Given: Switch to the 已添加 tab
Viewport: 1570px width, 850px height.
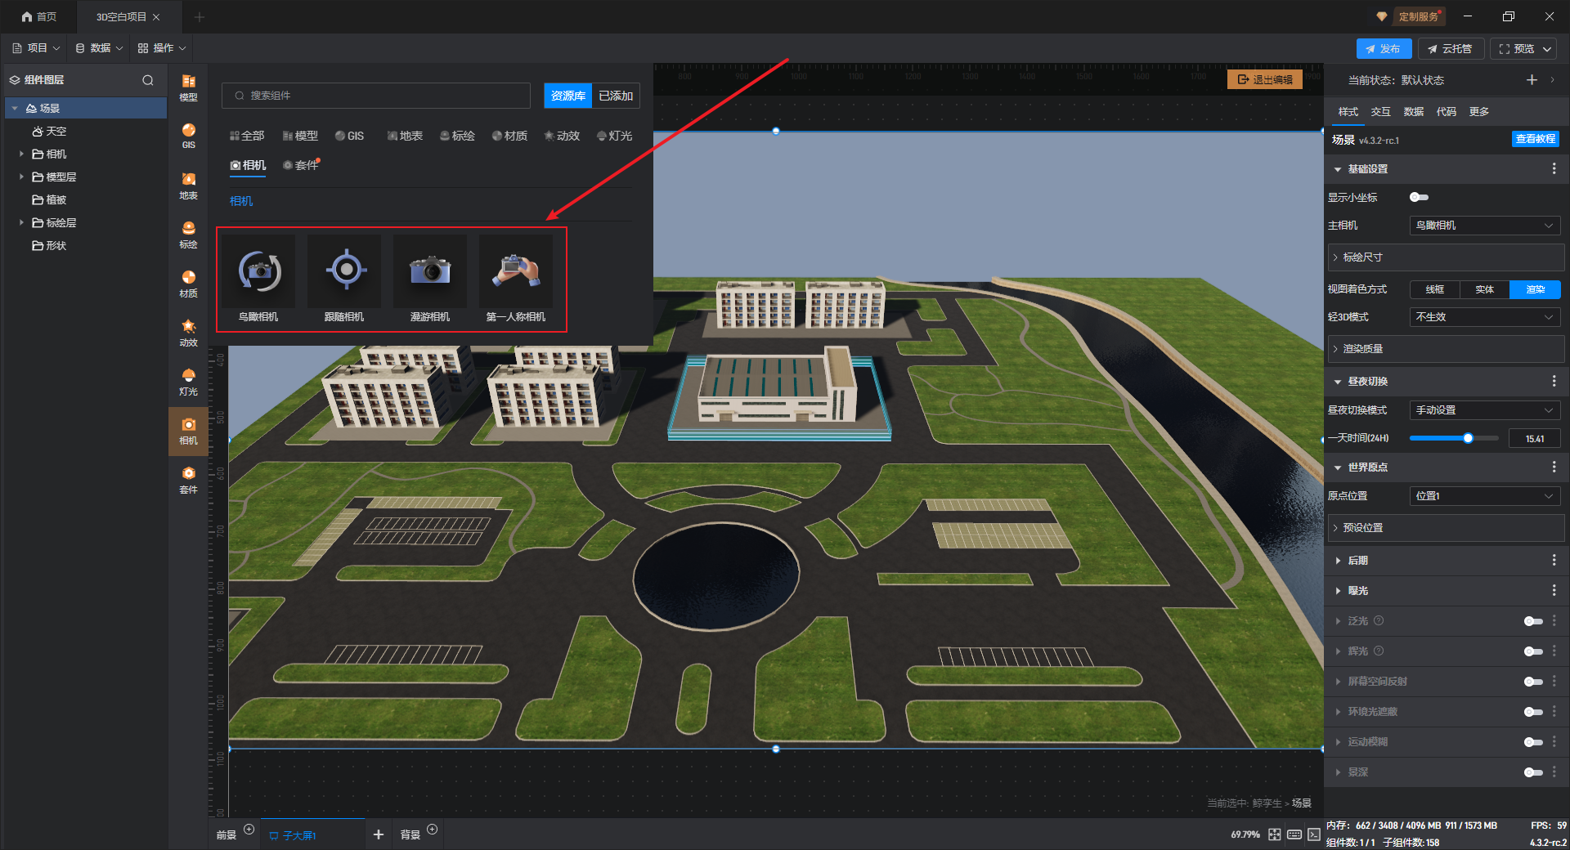Looking at the screenshot, I should (x=616, y=96).
